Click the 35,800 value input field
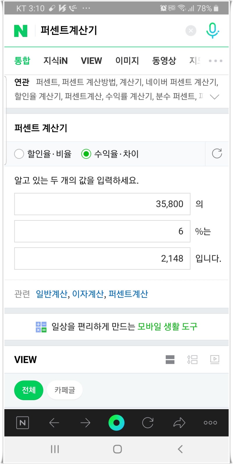The height and width of the screenshot is (464, 233). pos(102,204)
